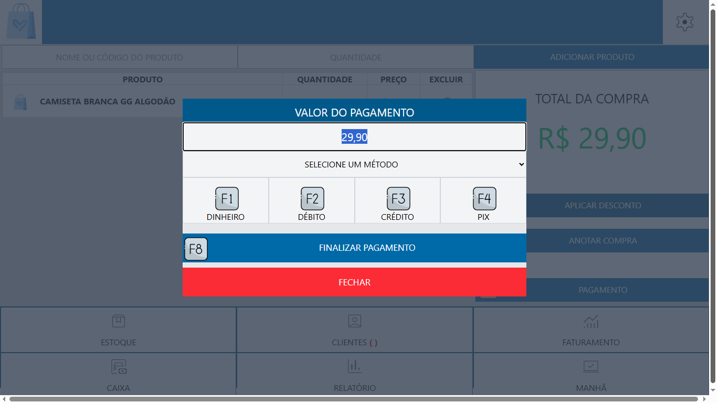The height and width of the screenshot is (403, 719).
Task: Expand the Selecione um Método dropdown
Action: (354, 165)
